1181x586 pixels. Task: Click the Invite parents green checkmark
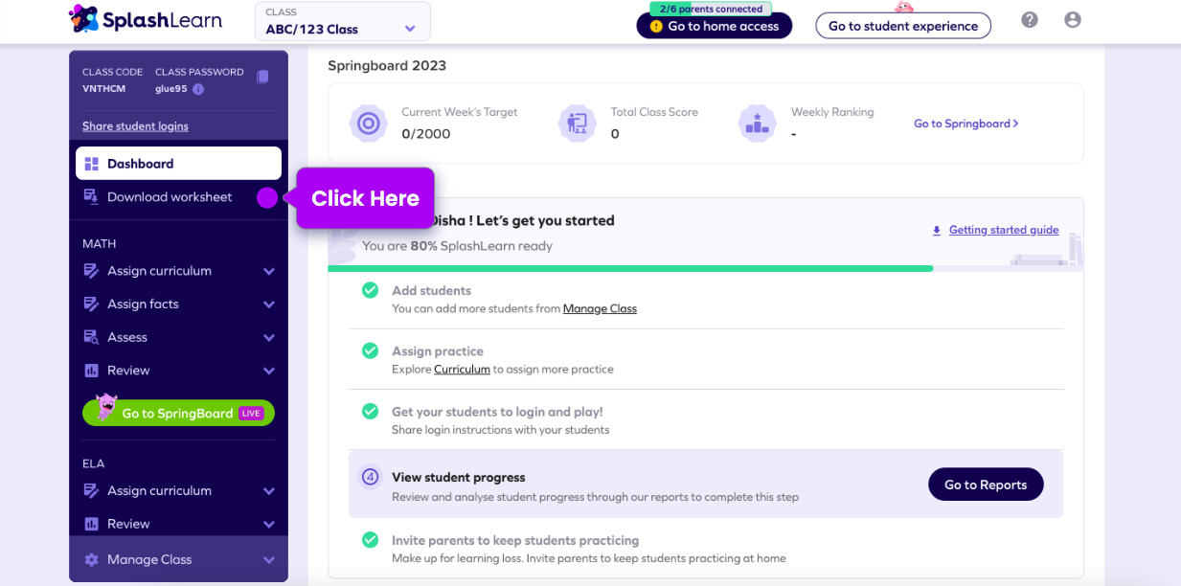click(x=370, y=540)
